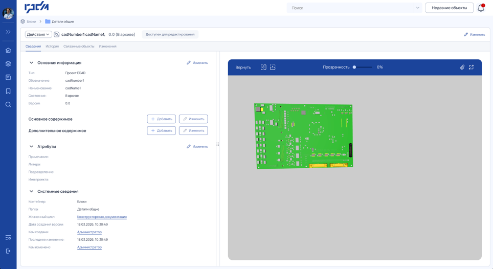Open the archive box icon in the sidebar

click(x=8, y=77)
